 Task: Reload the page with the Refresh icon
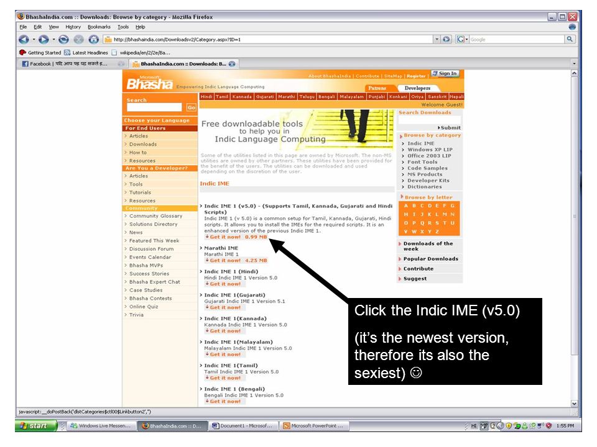[63, 39]
